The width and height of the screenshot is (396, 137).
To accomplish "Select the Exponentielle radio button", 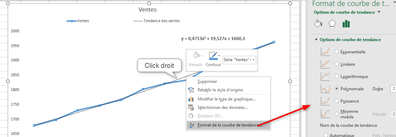I will 336,52.
